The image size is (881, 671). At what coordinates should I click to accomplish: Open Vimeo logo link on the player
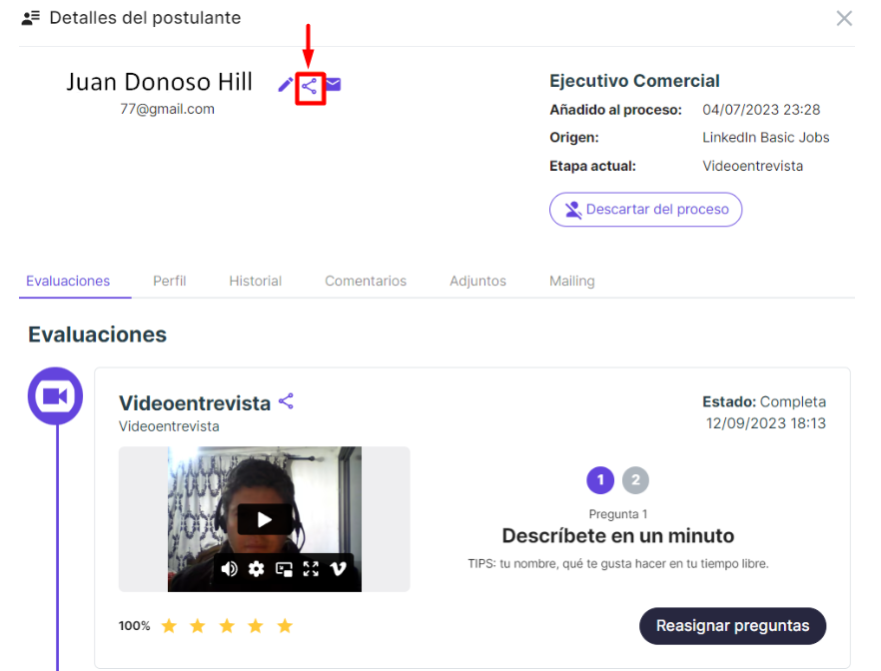coord(338,569)
